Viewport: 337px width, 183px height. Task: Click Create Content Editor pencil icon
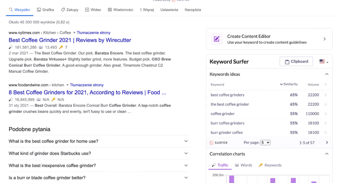tap(217, 39)
